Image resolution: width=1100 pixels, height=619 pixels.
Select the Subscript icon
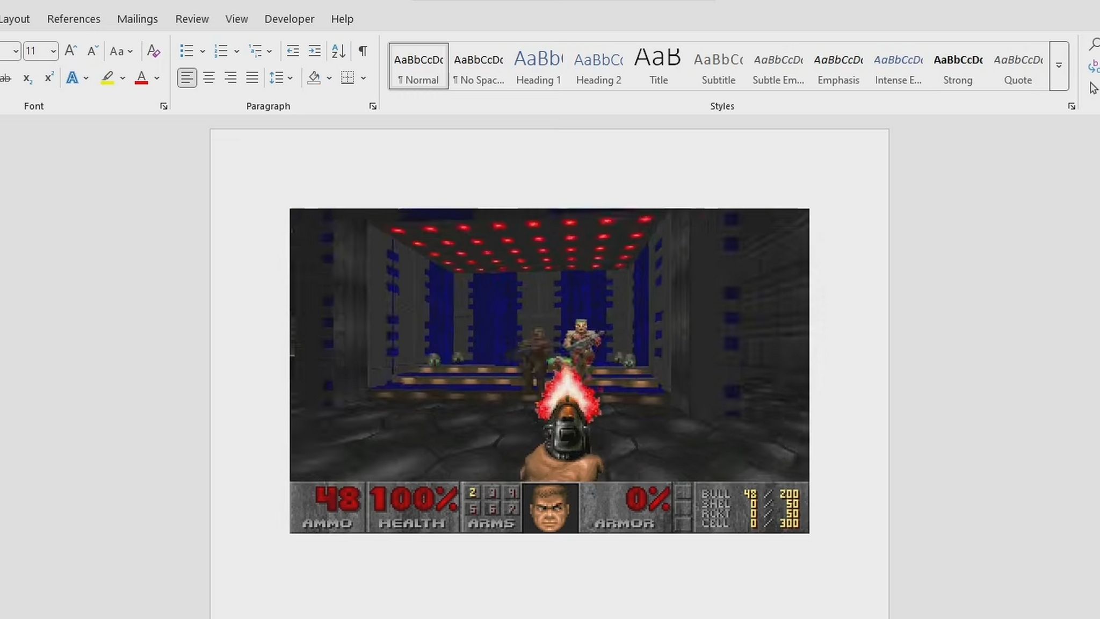click(27, 78)
